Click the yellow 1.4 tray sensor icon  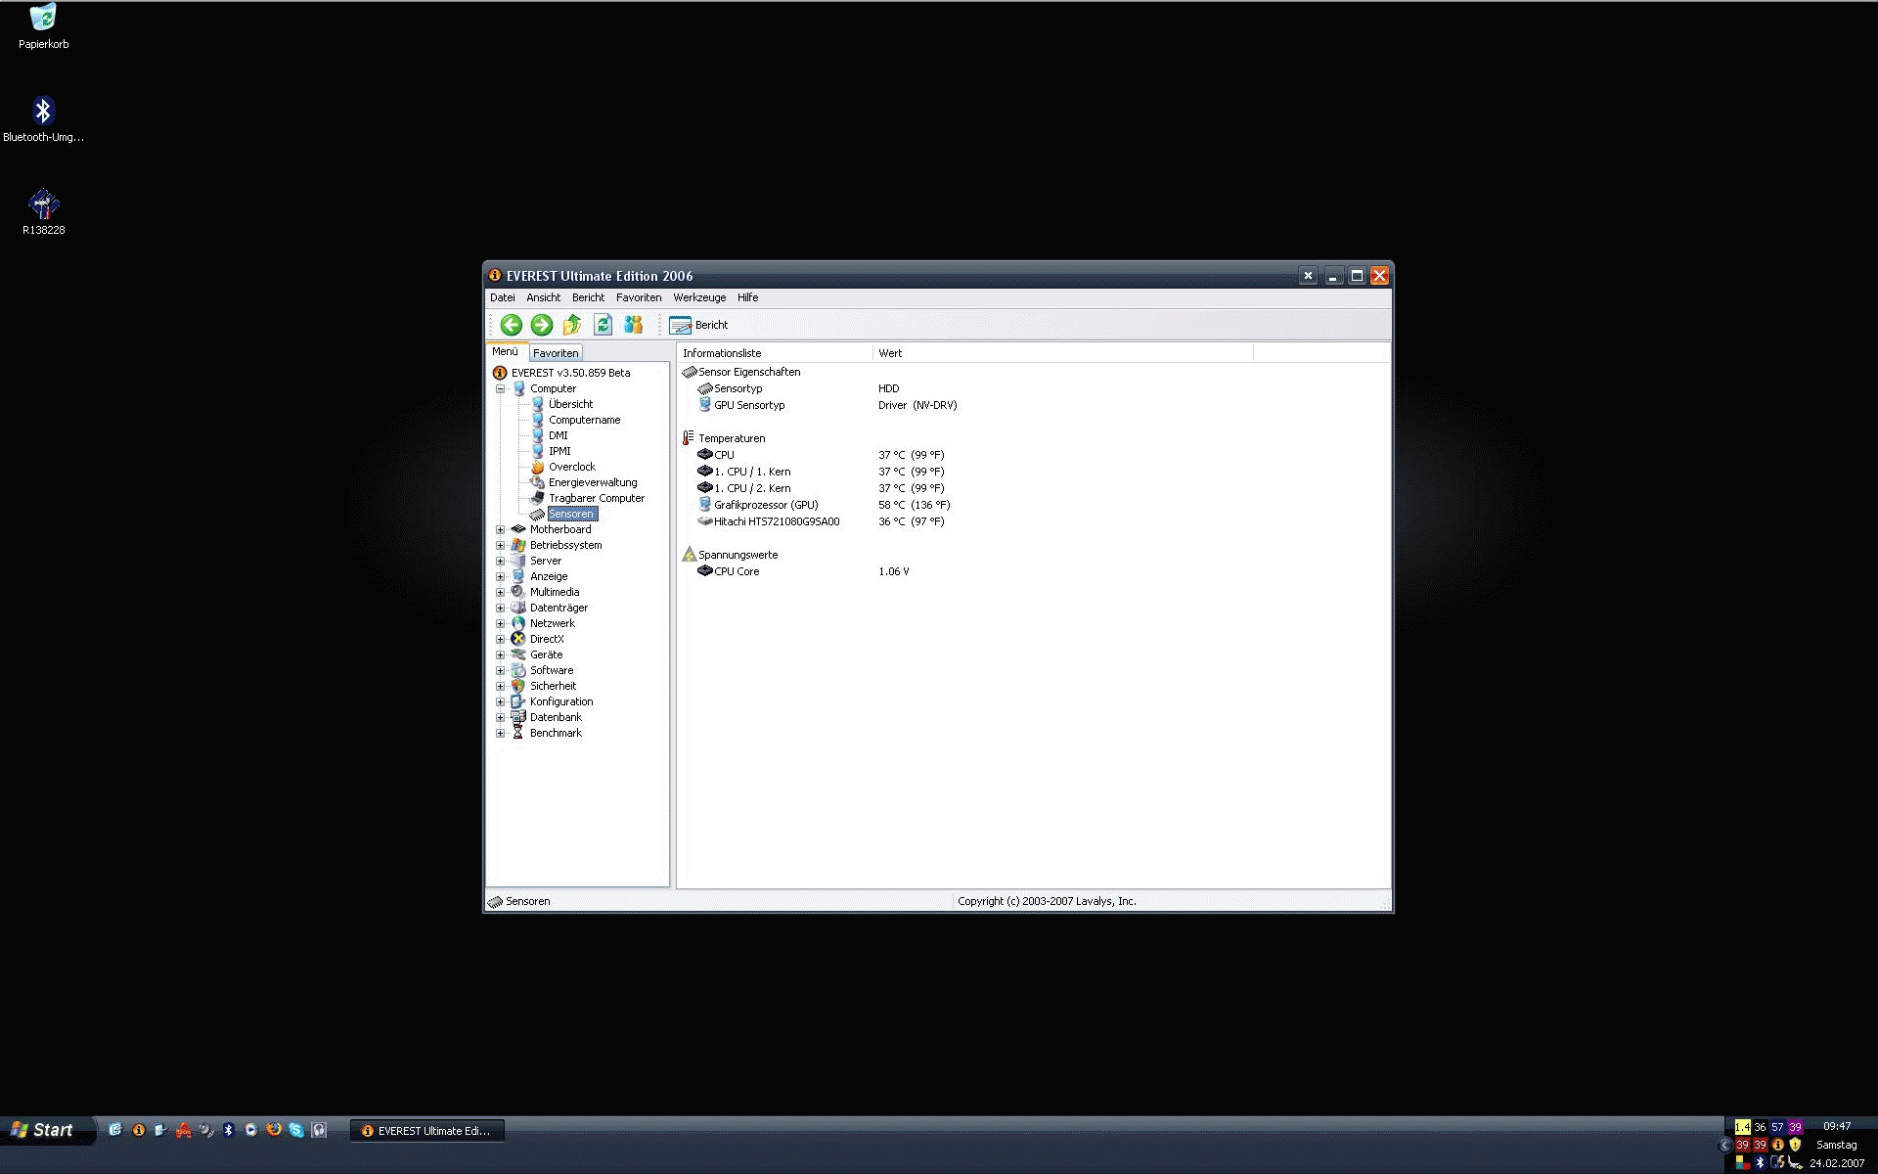1742,1127
